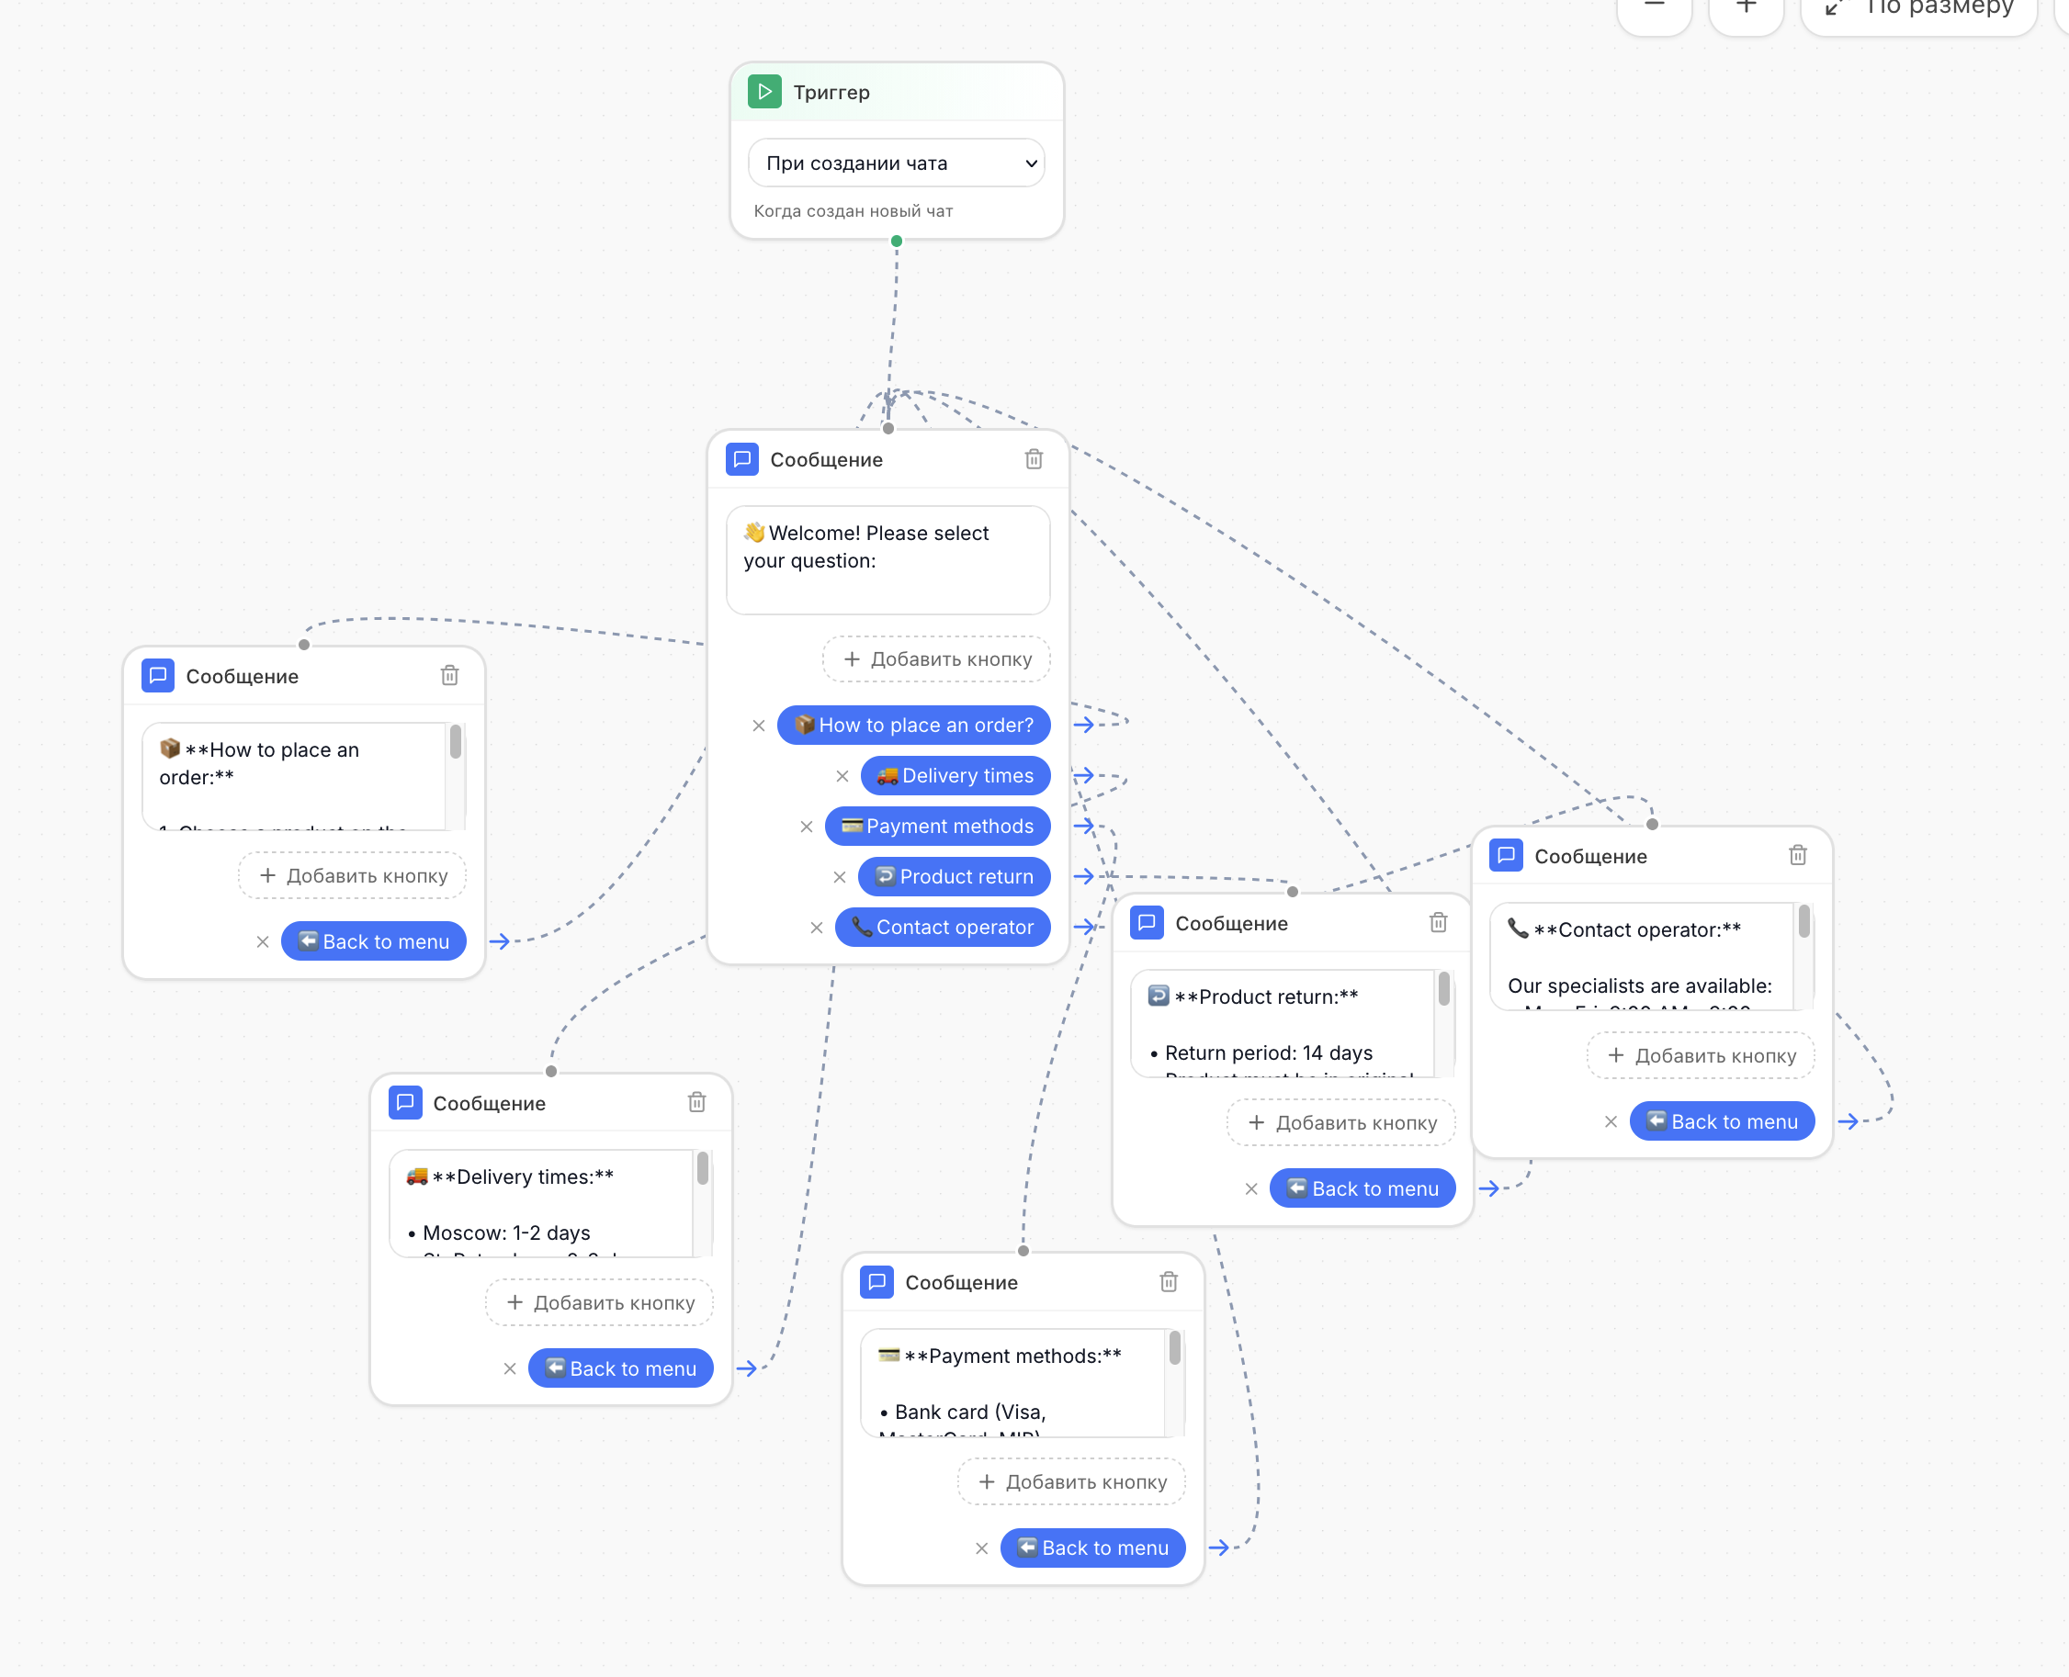Click the green output dot of the Trigger node

click(896, 241)
